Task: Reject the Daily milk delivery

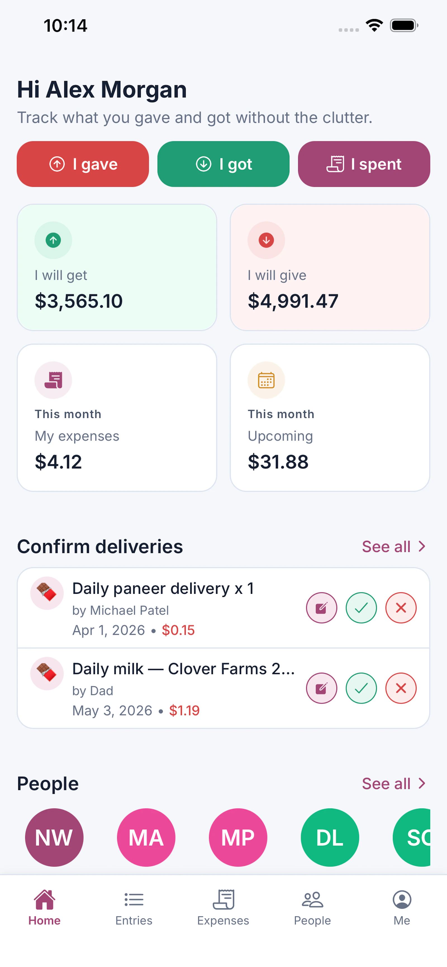Action: pos(401,688)
